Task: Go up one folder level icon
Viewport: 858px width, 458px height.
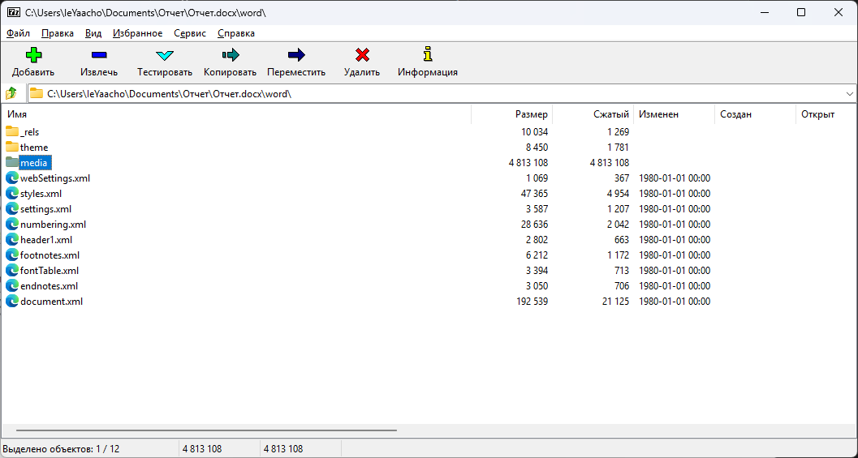Action: point(11,93)
